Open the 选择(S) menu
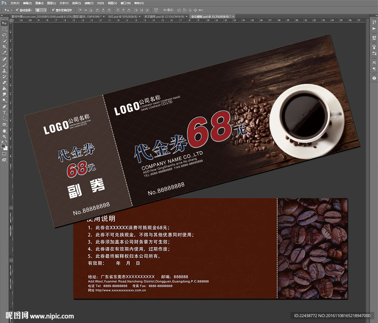 pos(76,3)
